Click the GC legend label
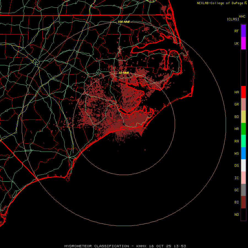This screenshot has width=248, height=248. point(236,190)
